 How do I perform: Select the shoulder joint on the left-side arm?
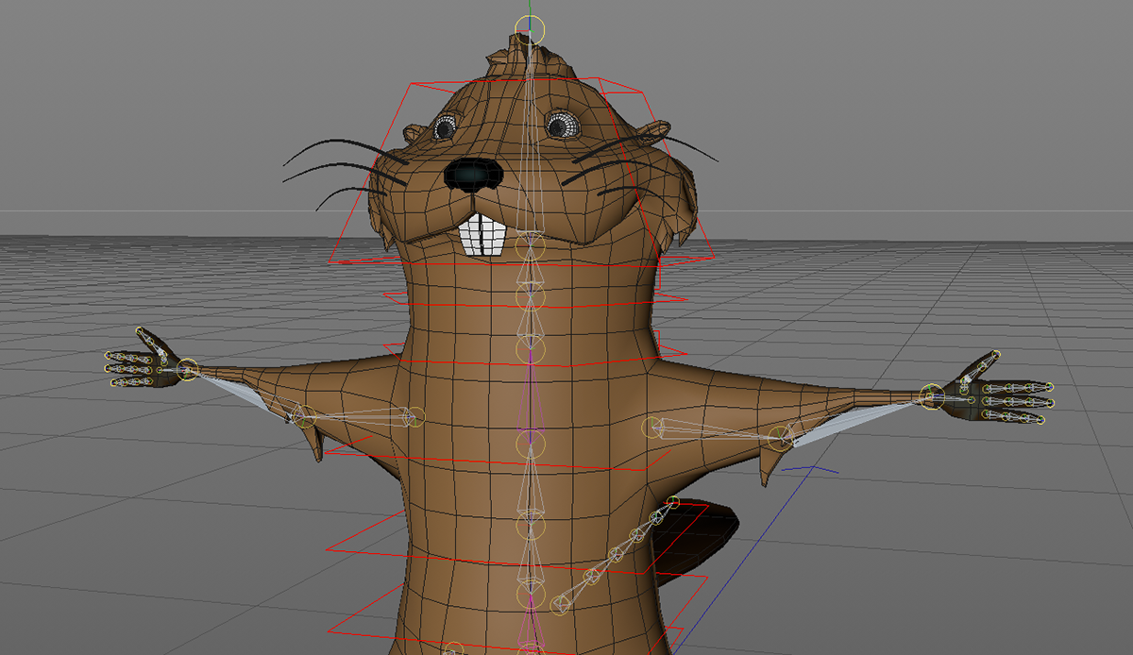coord(414,415)
